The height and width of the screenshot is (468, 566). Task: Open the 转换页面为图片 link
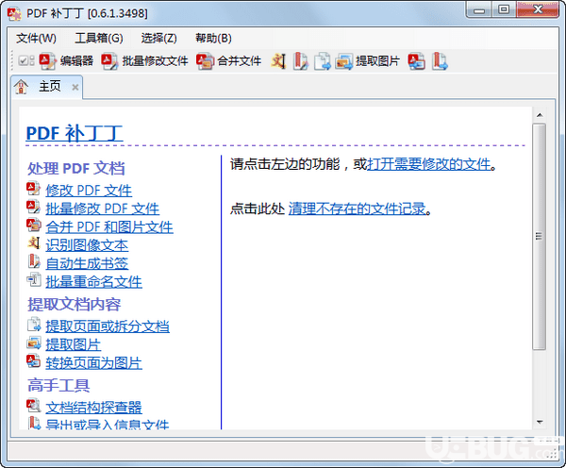coord(93,363)
